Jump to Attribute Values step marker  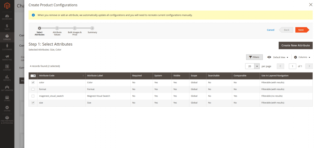(57, 28)
